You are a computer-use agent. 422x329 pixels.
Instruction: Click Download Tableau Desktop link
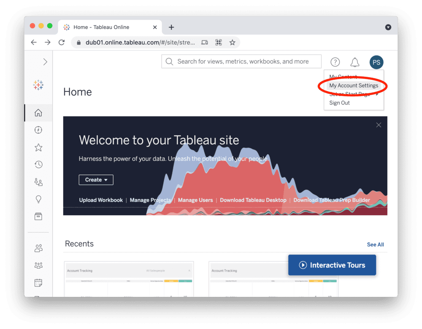(253, 200)
